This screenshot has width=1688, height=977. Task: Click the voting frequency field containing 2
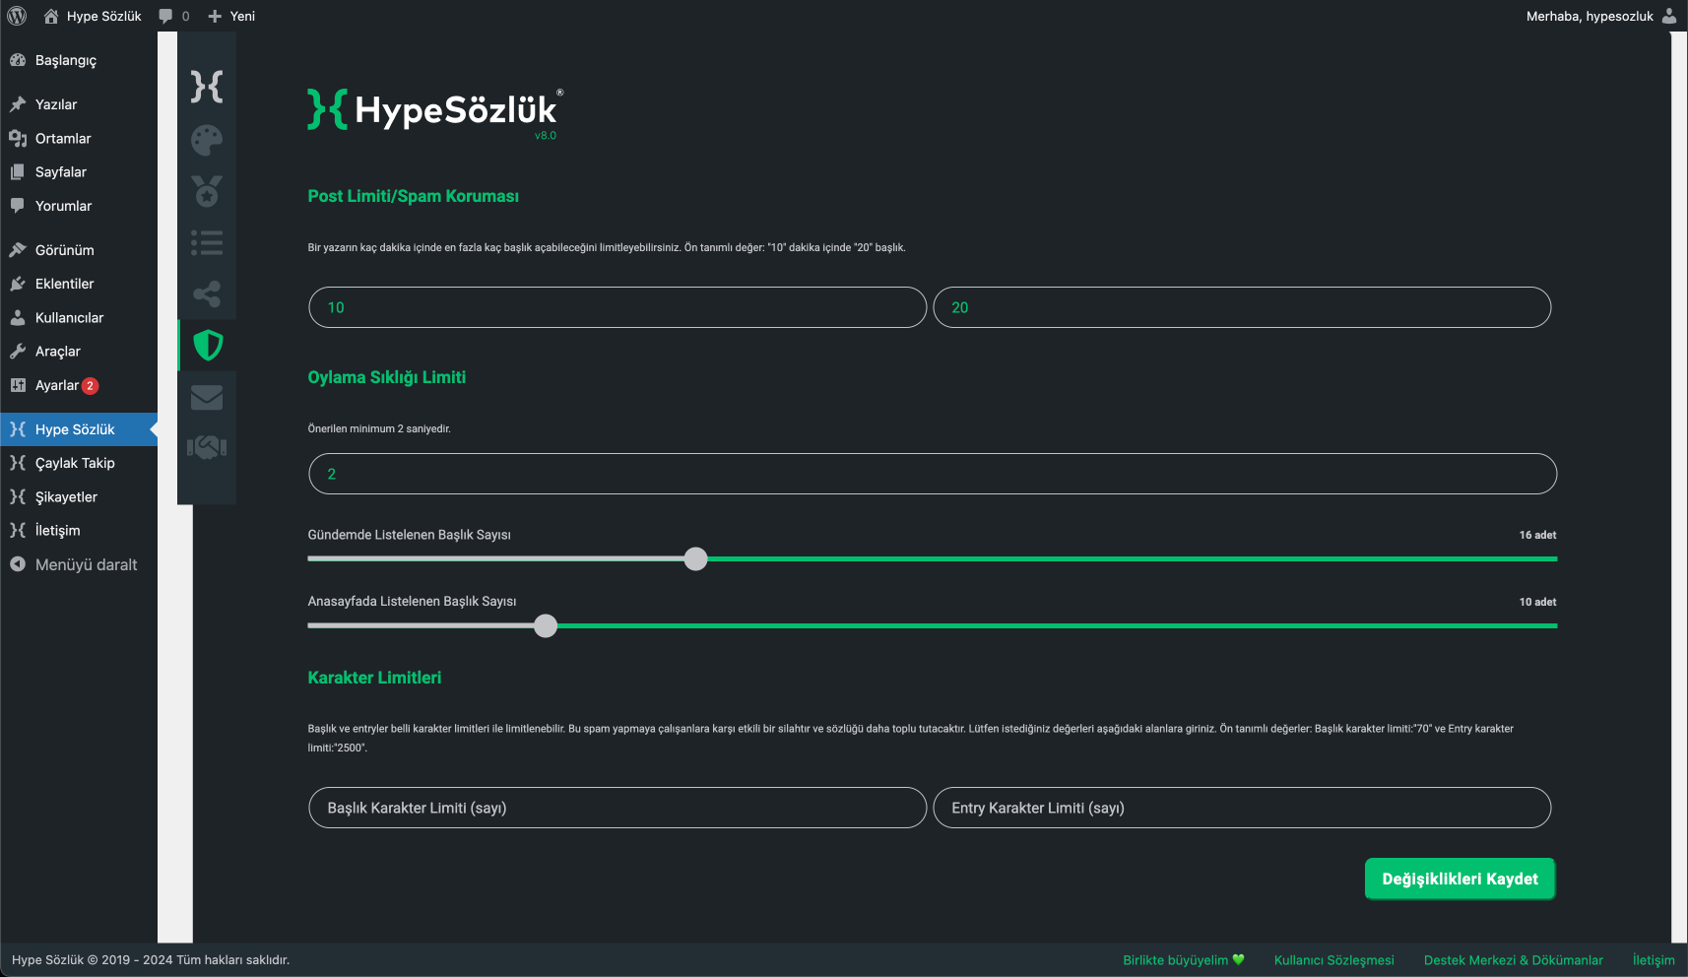[933, 474]
